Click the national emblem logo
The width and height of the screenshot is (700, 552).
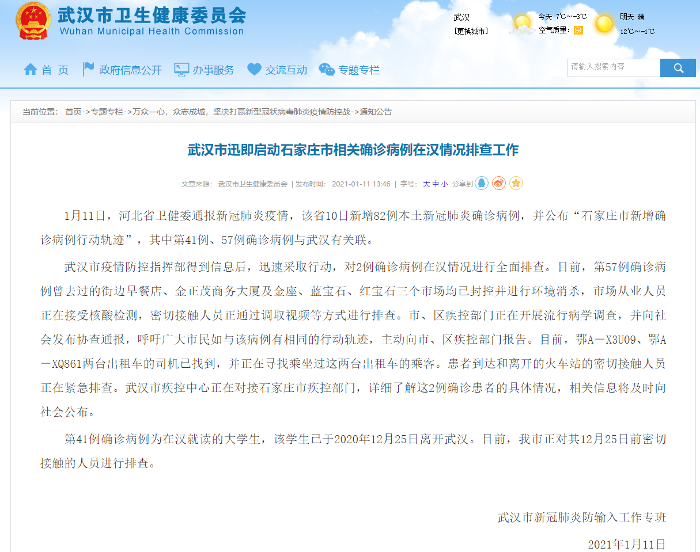click(33, 21)
